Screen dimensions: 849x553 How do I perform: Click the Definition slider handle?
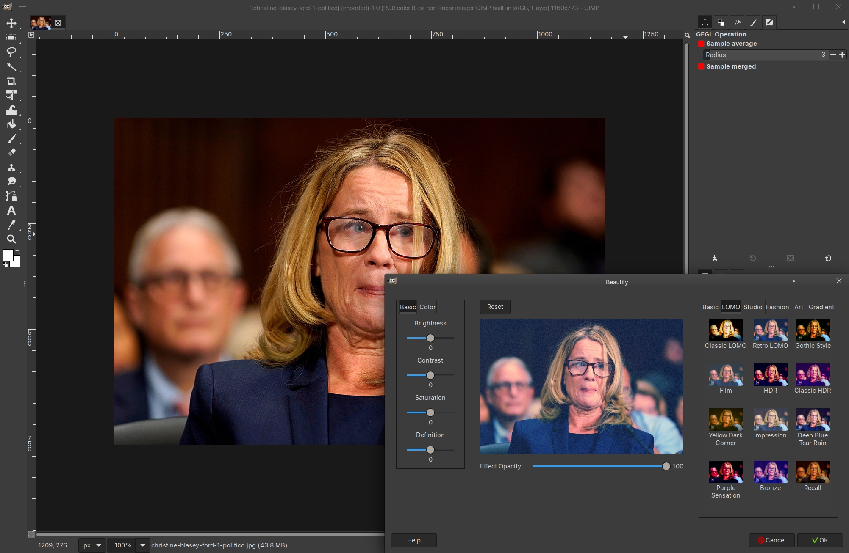click(x=430, y=450)
